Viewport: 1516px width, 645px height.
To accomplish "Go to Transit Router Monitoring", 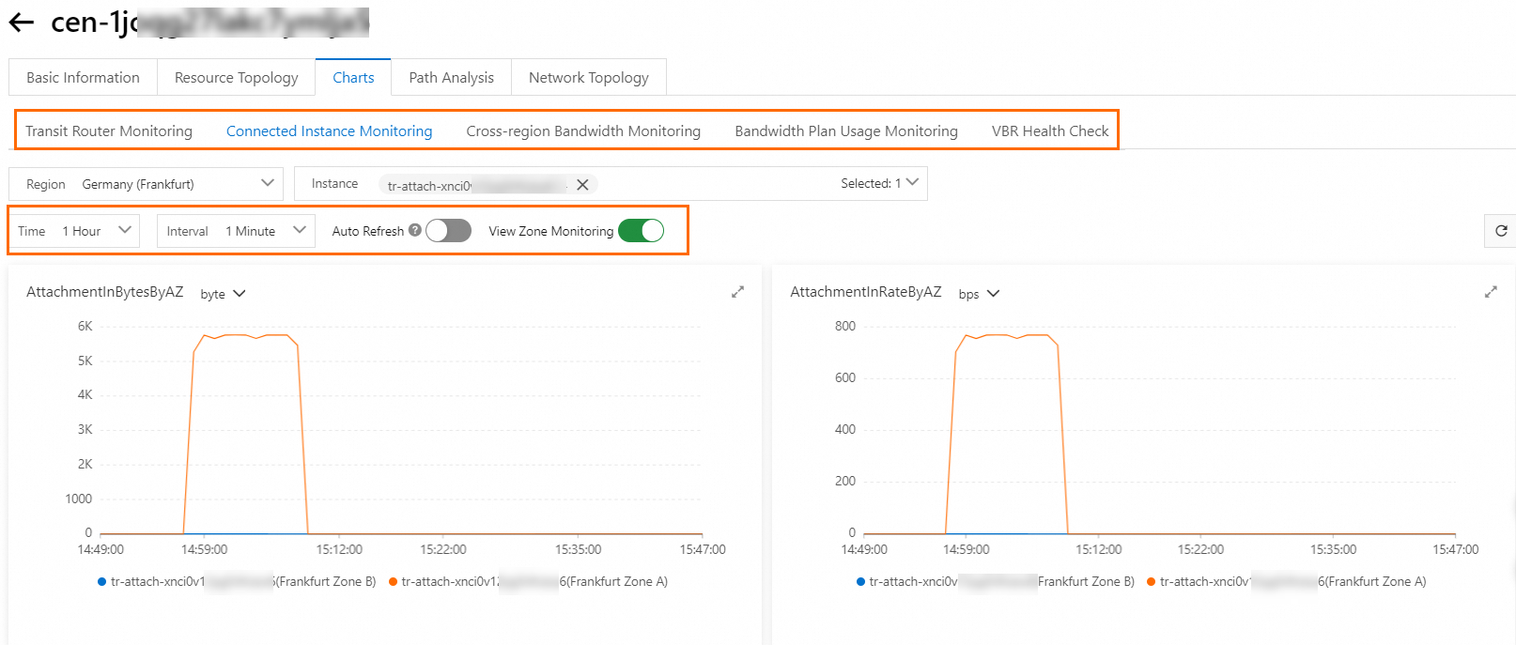I will (109, 131).
